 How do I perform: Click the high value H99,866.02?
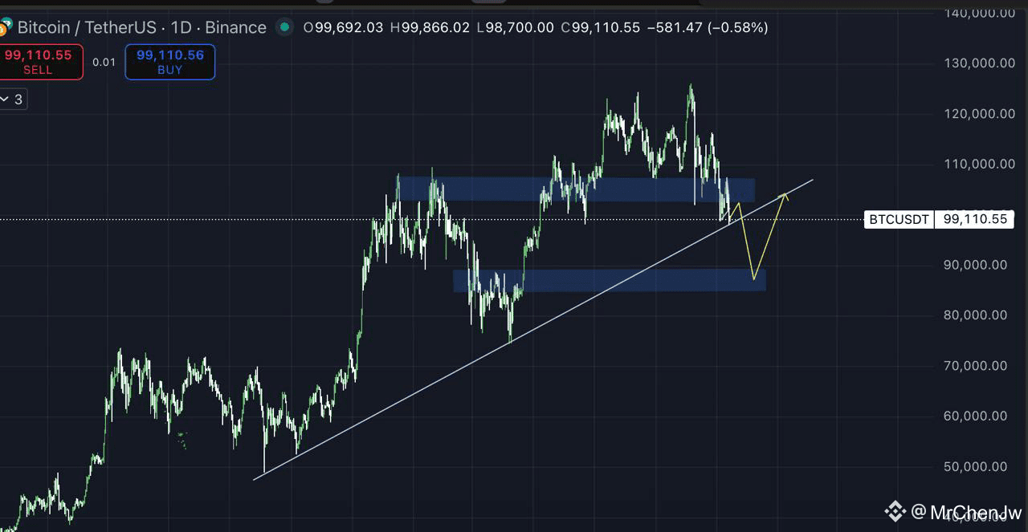coord(430,27)
